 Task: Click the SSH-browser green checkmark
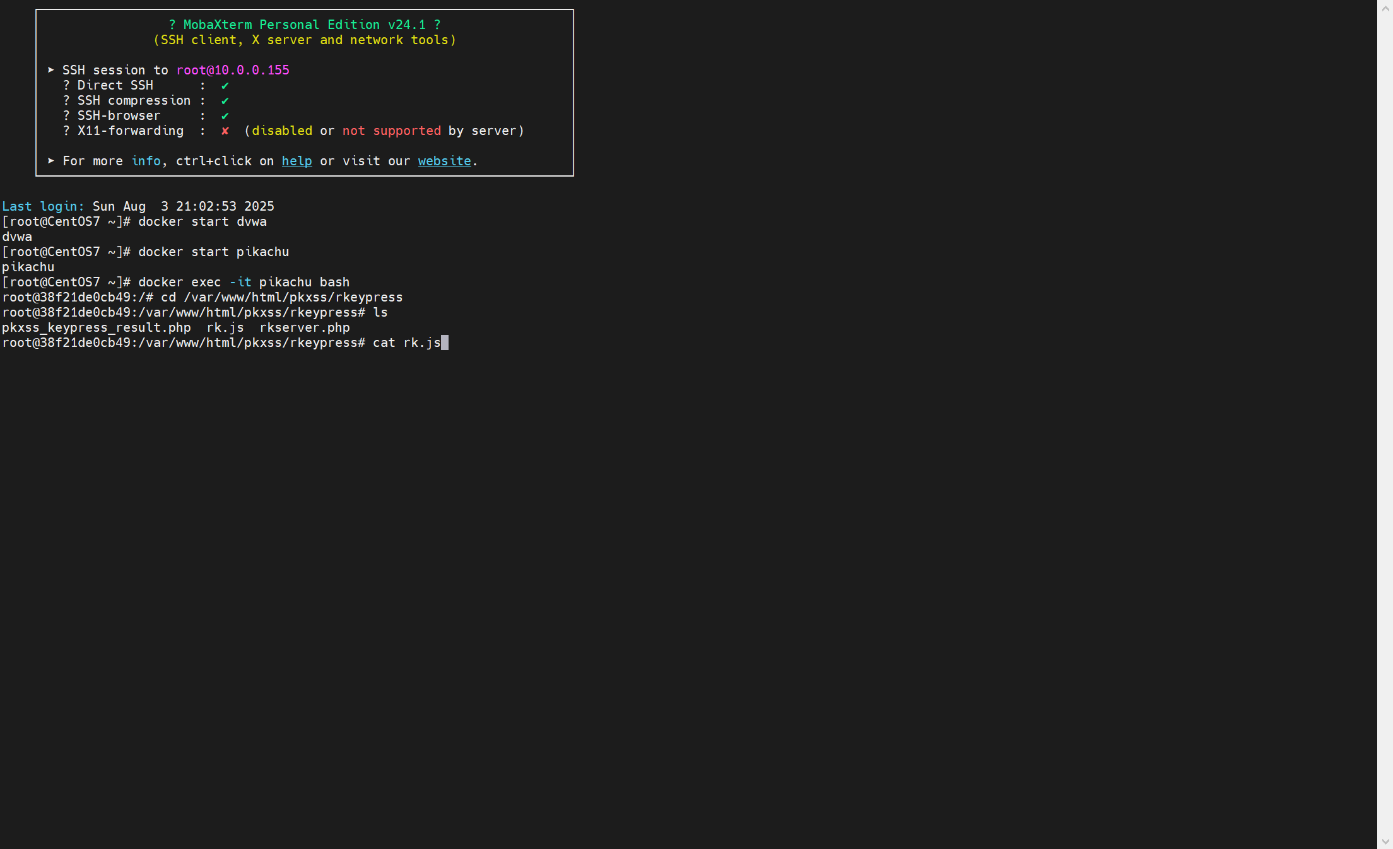tap(225, 115)
